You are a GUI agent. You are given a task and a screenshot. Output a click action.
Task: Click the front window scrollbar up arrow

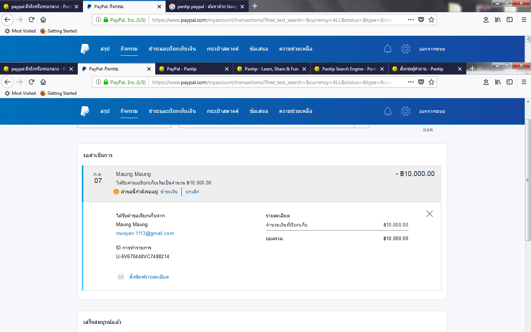click(528, 101)
